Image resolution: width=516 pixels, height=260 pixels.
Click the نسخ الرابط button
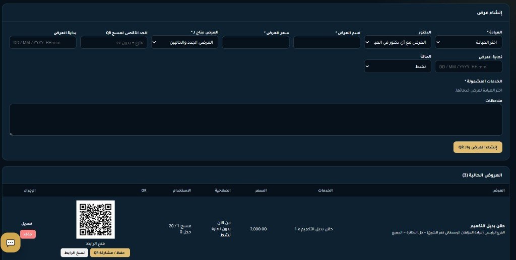pyautogui.click(x=75, y=253)
